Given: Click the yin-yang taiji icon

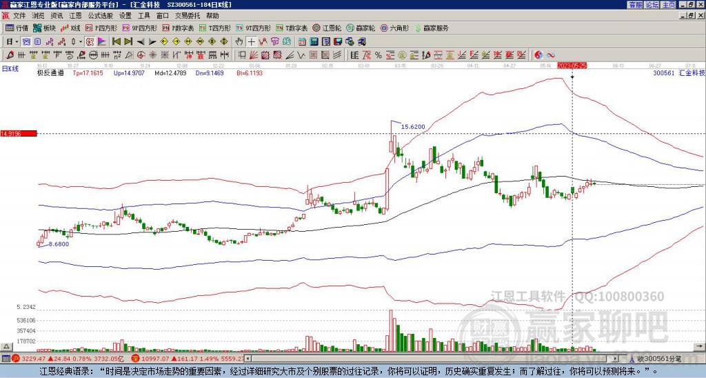Looking at the screenshot, I should pos(538,55).
